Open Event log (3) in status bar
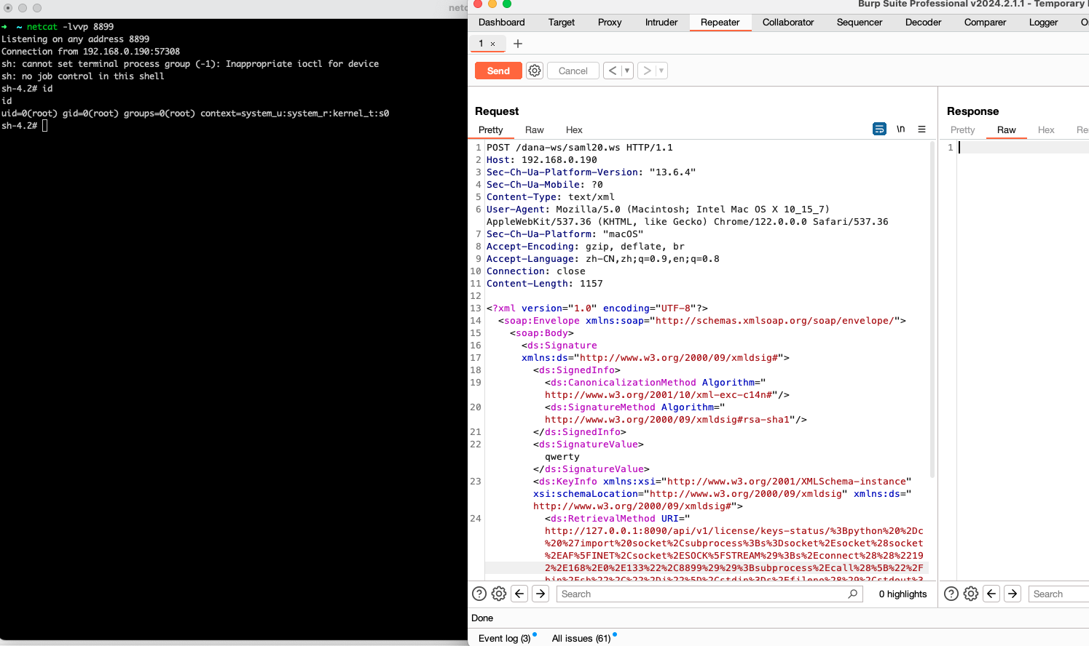The image size is (1089, 646). click(x=504, y=638)
